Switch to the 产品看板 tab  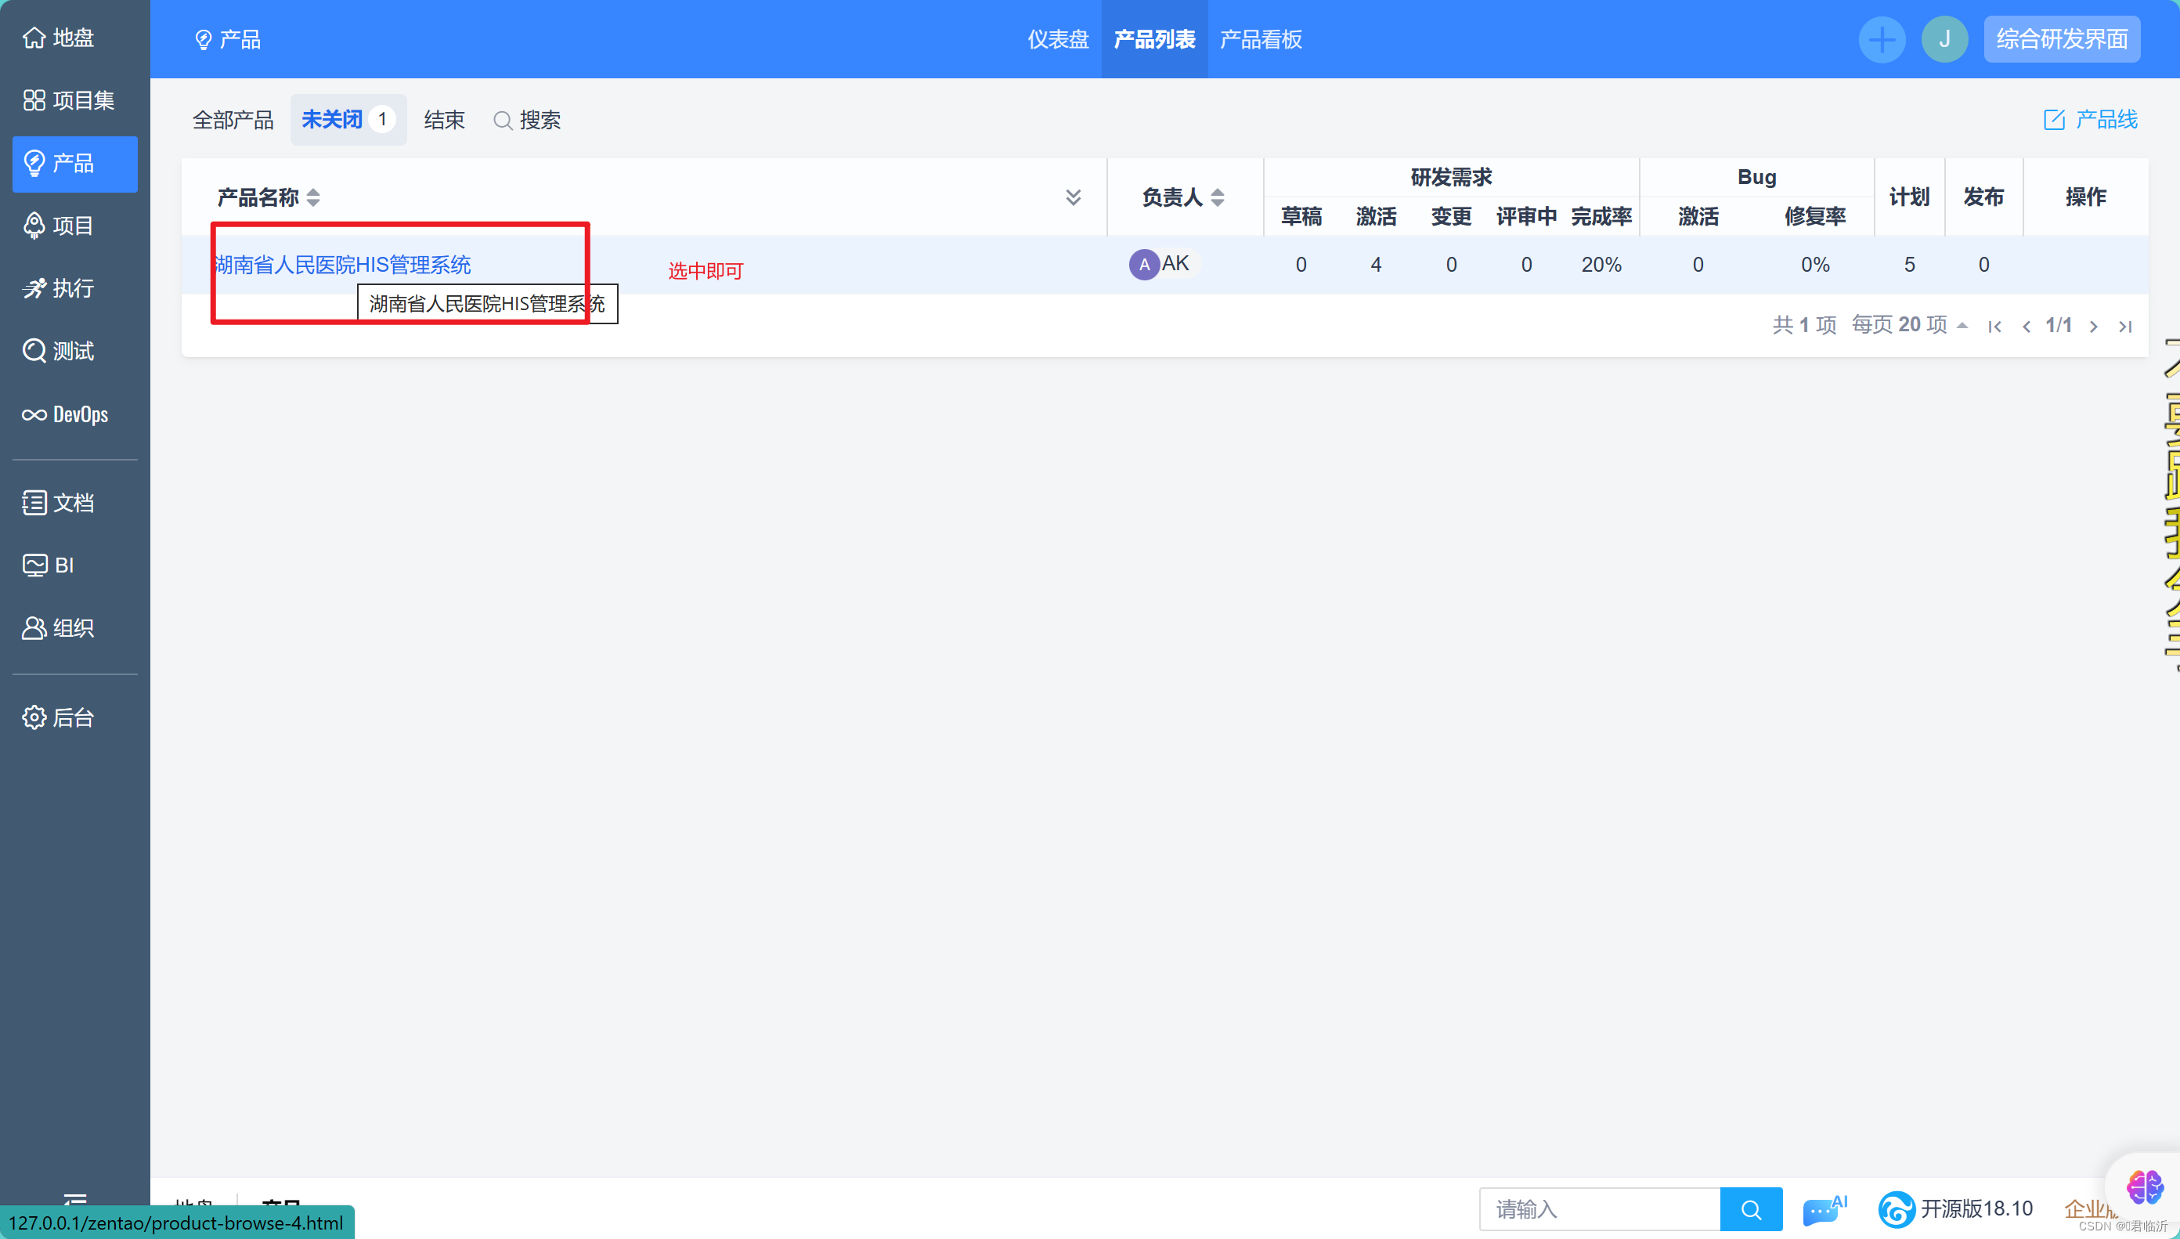pyautogui.click(x=1260, y=39)
